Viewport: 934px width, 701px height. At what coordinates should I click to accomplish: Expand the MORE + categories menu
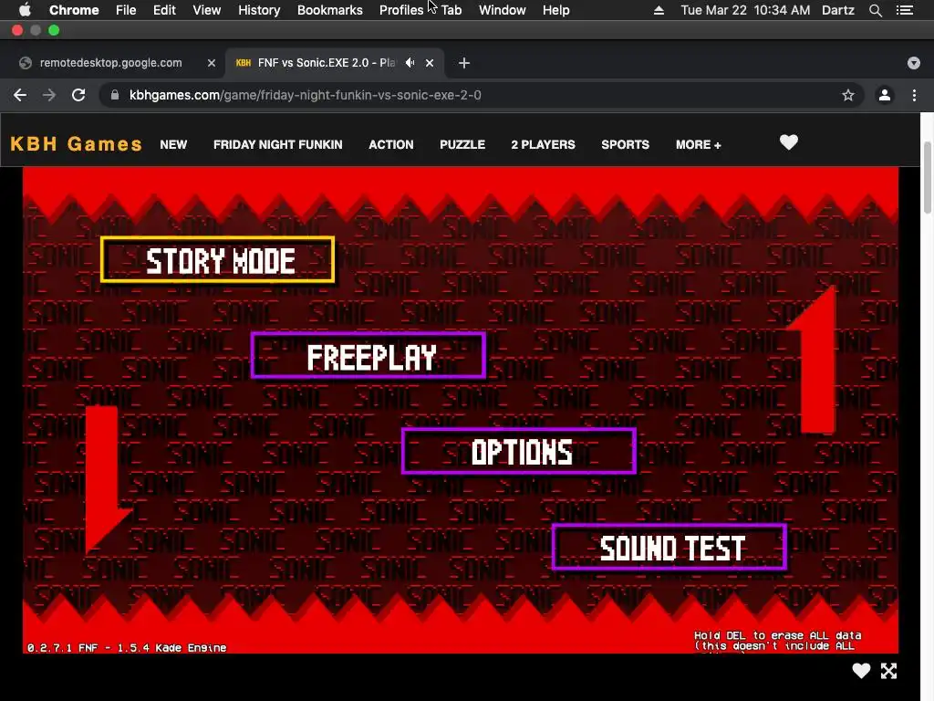(x=698, y=144)
